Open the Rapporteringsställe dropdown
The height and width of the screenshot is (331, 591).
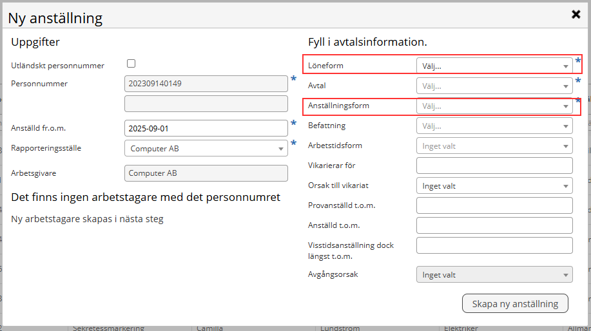(206, 148)
